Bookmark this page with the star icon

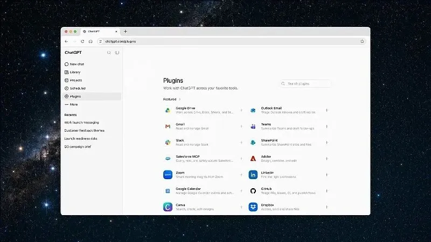point(362,41)
